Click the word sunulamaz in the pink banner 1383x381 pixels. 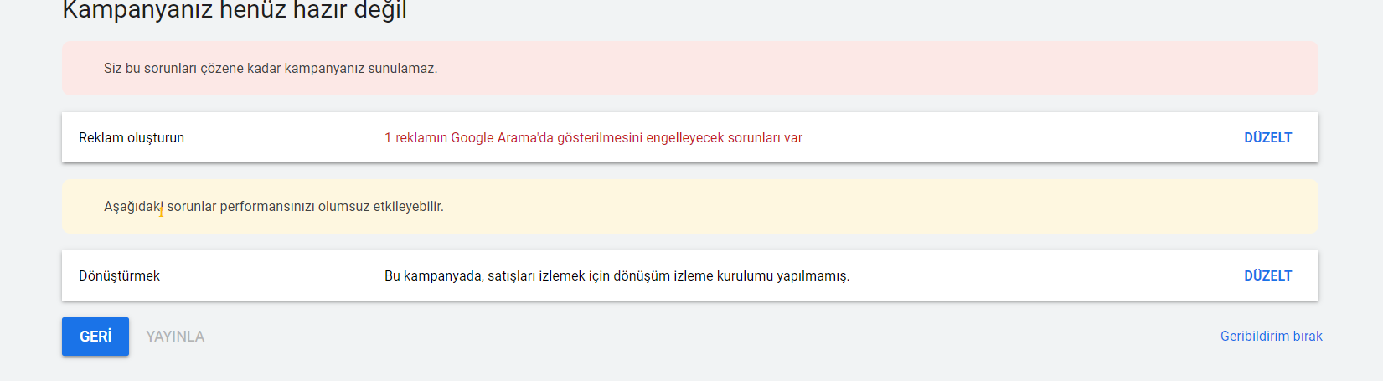pos(403,68)
